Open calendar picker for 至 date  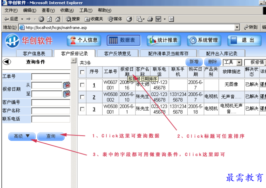tap(67, 94)
